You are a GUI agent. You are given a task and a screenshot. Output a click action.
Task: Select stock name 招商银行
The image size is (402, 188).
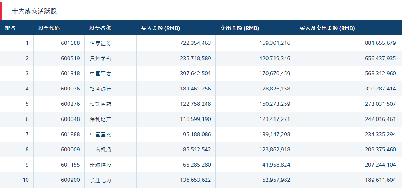100,89
